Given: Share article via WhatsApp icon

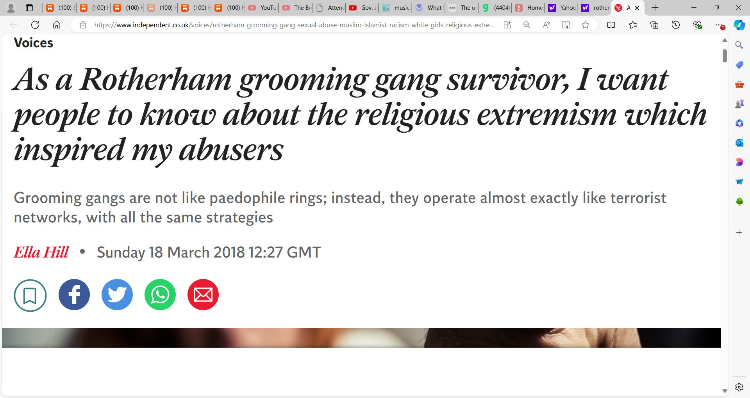Looking at the screenshot, I should 160,295.
